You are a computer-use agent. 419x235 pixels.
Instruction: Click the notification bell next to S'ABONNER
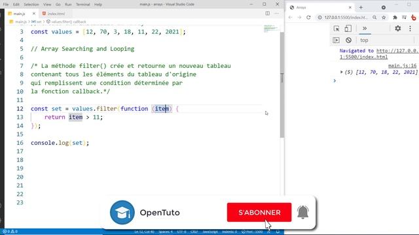pyautogui.click(x=302, y=212)
